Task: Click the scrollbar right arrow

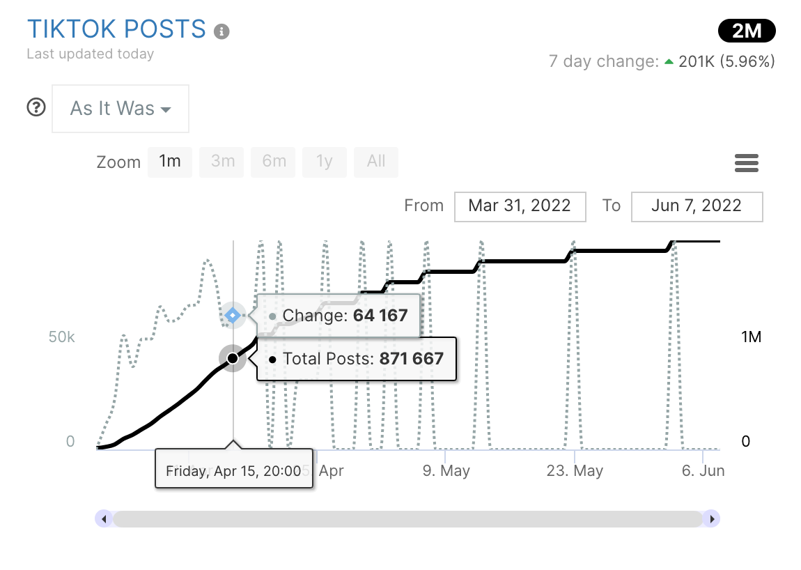Action: pyautogui.click(x=711, y=518)
